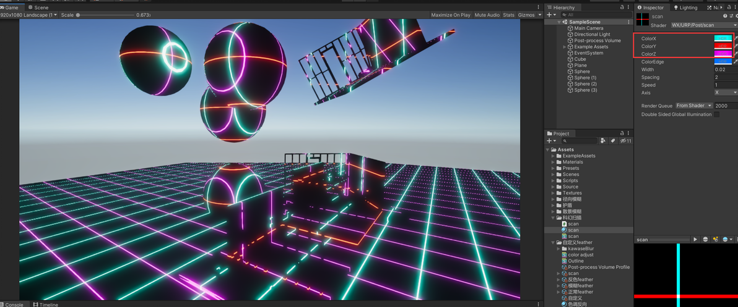Viewport: 738px width, 307px height.
Task: Toggle the Stats overlay in Game view
Action: tap(508, 15)
